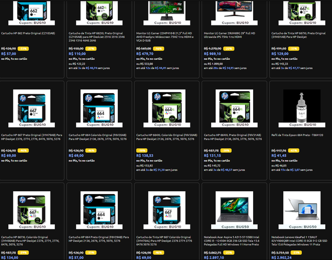Viewport: 332px width, 260px height.
Task: Select the R$ 2.902,24 Lenovo notebook price
Action: 281,258
